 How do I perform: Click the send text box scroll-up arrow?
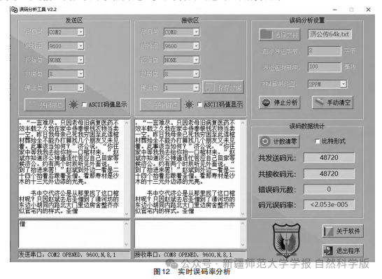coord(127,123)
